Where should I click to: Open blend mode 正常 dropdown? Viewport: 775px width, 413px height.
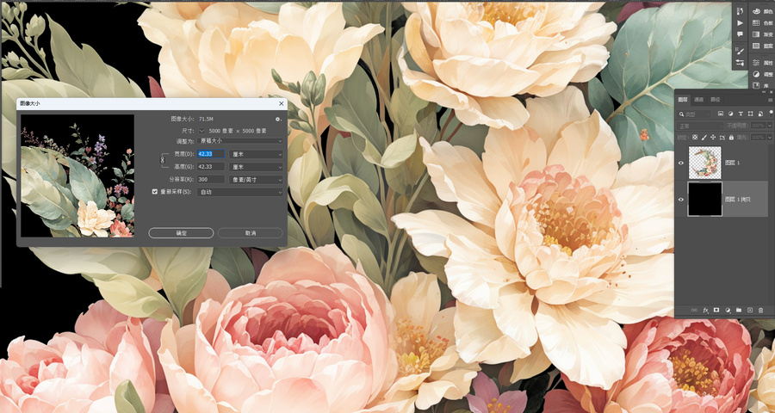point(700,126)
